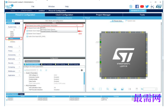The height and width of the screenshot is (107, 166).
Task: Click the Reset Configuration button
Action: [x=32, y=61]
